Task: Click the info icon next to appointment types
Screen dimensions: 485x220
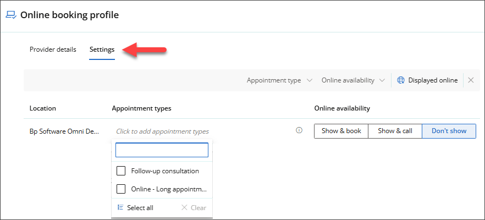Action: click(299, 131)
